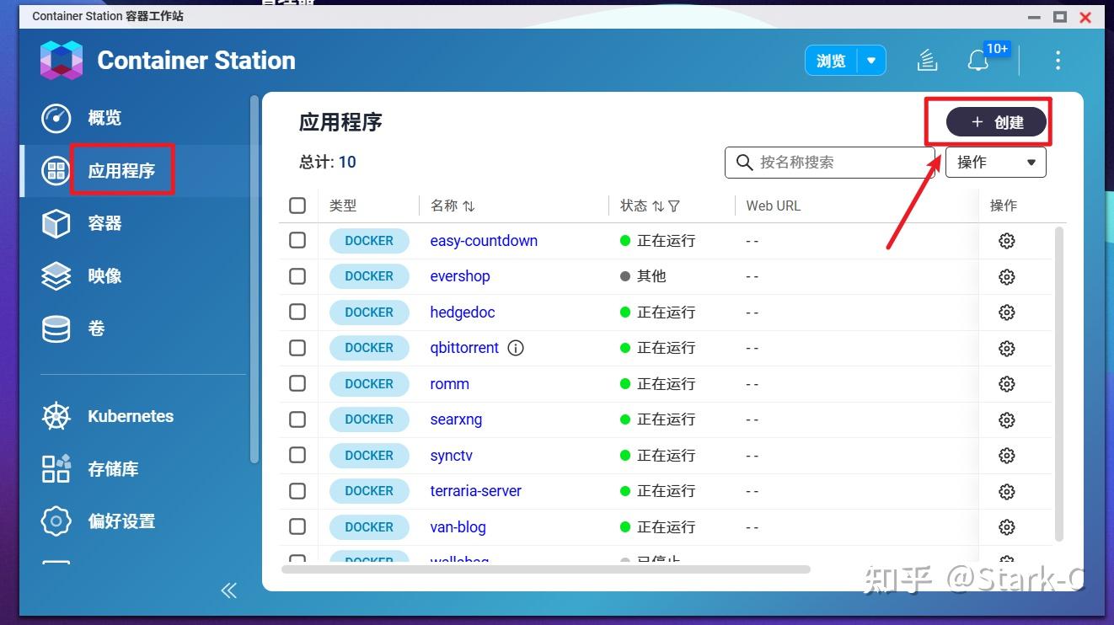The height and width of the screenshot is (625, 1114).
Task: Check the checkbox for the romm row
Action: [x=297, y=383]
